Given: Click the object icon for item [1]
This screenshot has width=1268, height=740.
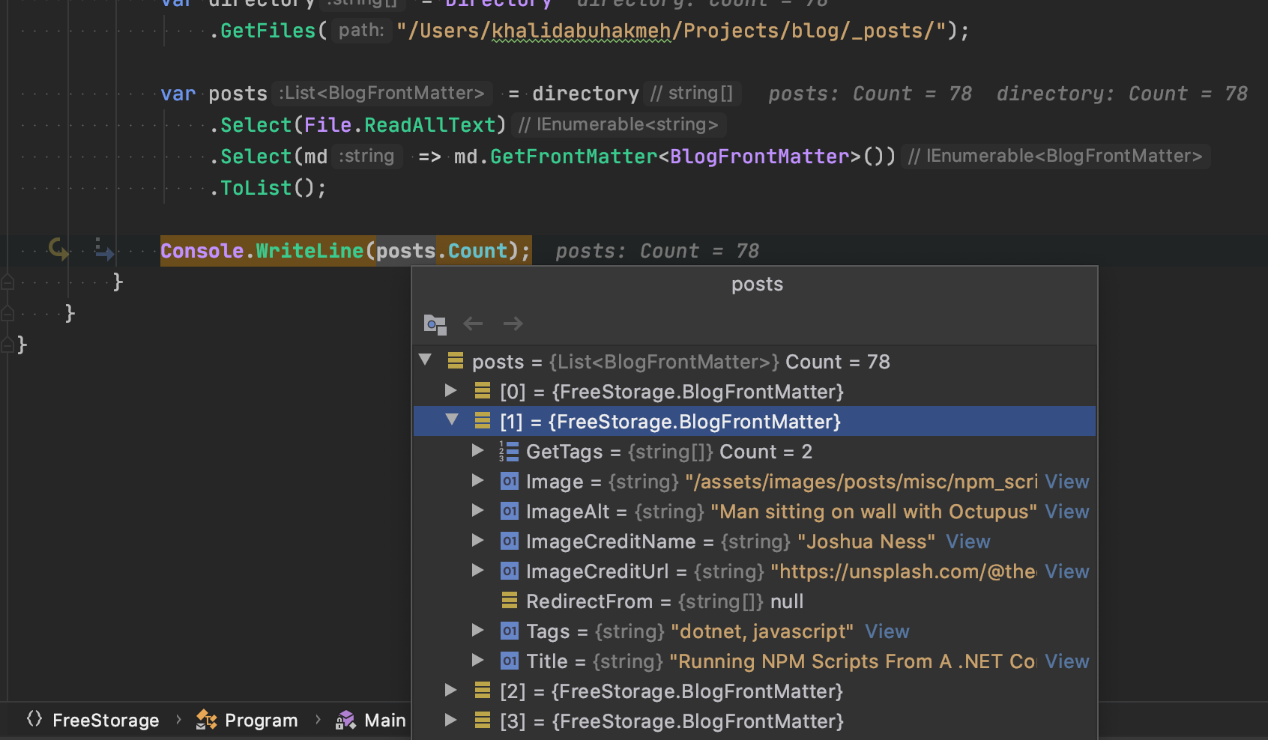Looking at the screenshot, I should [483, 421].
